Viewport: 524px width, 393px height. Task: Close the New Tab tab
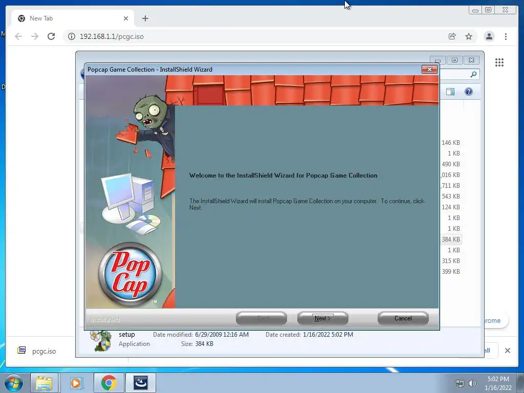[126, 18]
